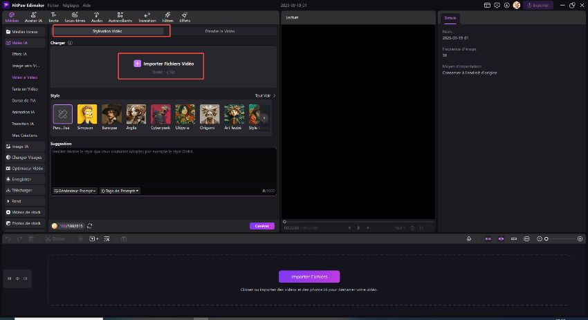The image size is (588, 320).
Task: Open the Effets tool
Action: (x=185, y=17)
